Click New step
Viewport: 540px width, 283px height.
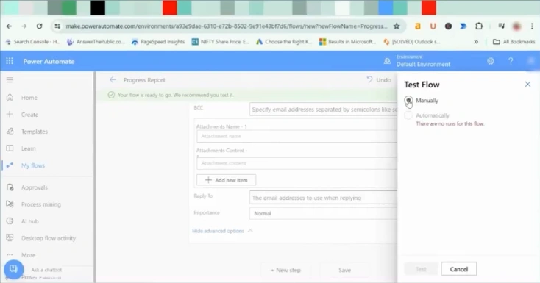285,271
